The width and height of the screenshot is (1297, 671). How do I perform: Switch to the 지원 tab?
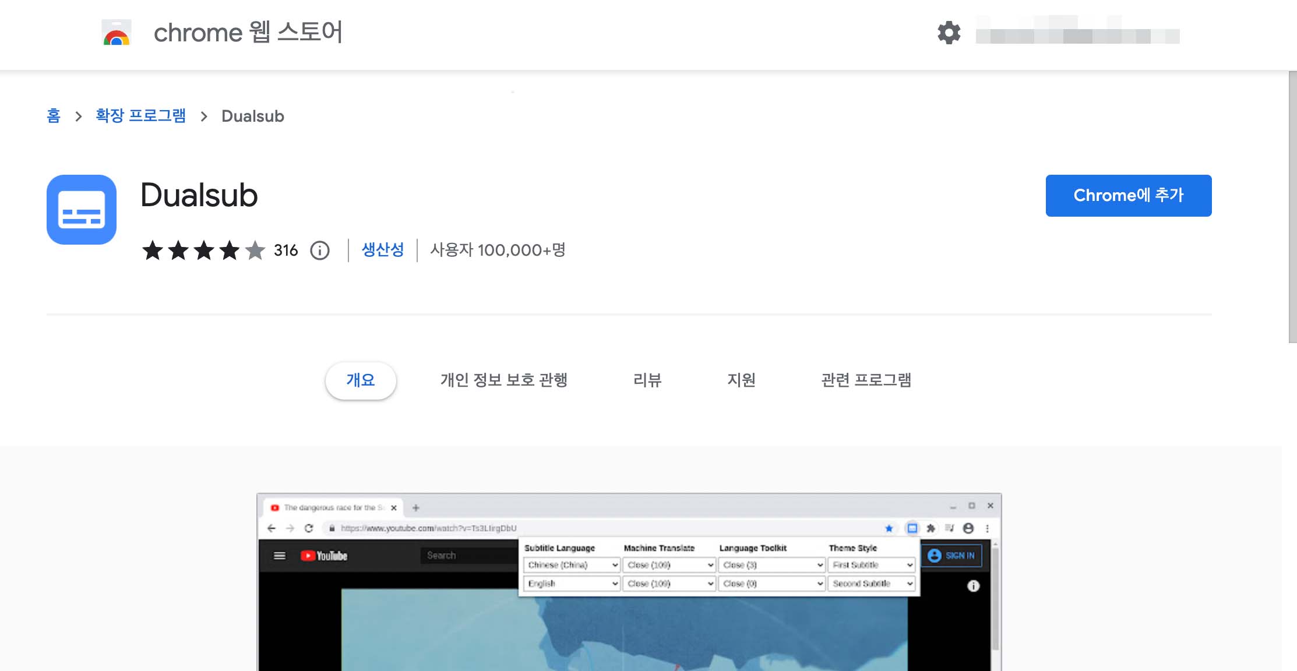(x=741, y=380)
